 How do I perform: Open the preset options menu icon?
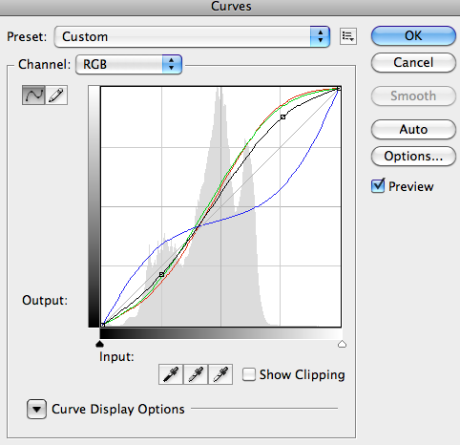coord(347,36)
